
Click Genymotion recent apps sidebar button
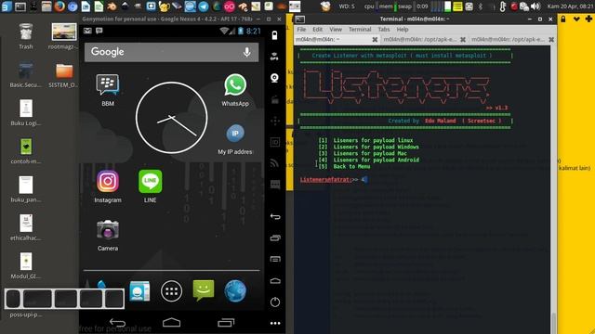pos(275,238)
